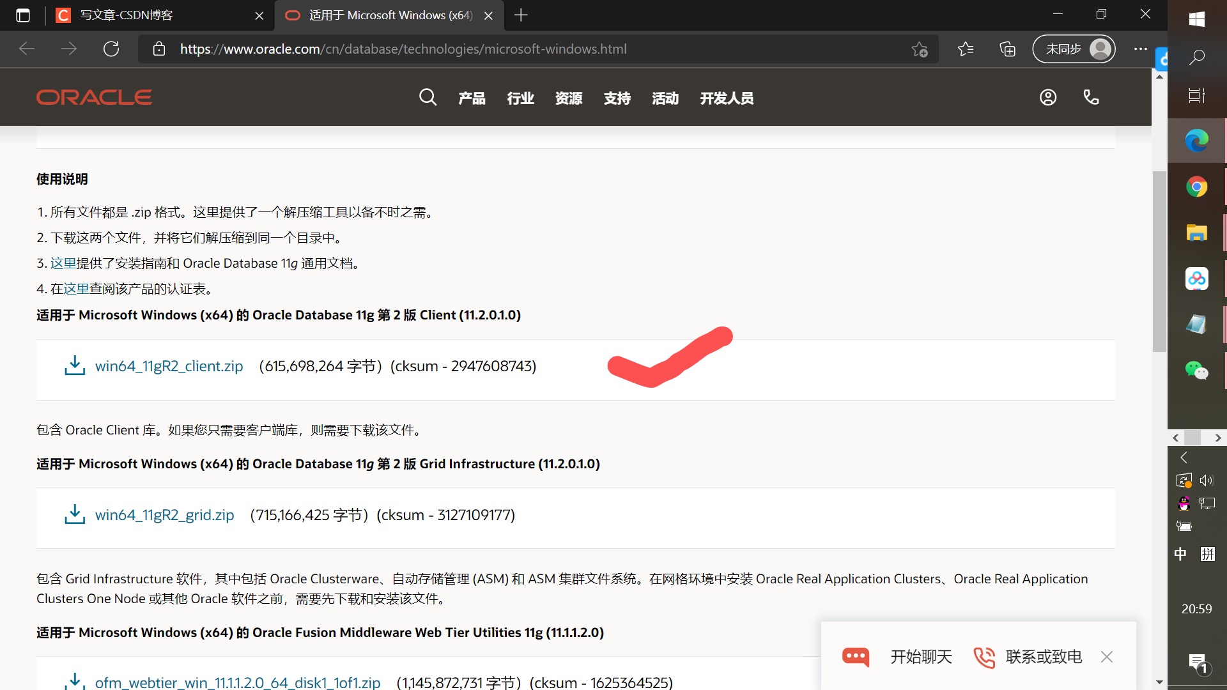1227x690 pixels.
Task: Toggle the 拼 pinyin input indicator
Action: (x=1208, y=554)
